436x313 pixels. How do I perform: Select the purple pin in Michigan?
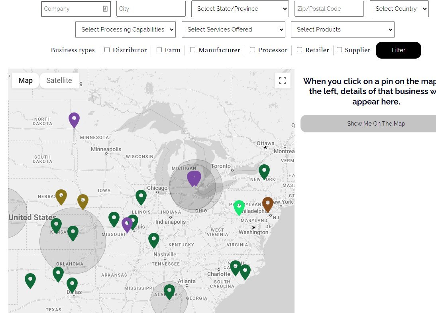(194, 178)
